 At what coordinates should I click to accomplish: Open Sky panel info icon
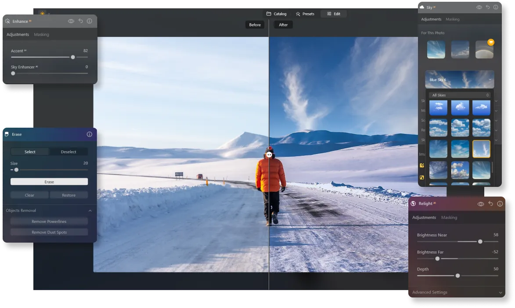(496, 7)
